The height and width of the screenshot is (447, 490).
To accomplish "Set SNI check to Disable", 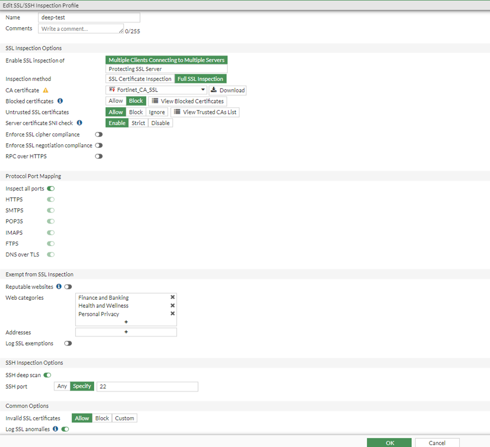I will (x=160, y=123).
